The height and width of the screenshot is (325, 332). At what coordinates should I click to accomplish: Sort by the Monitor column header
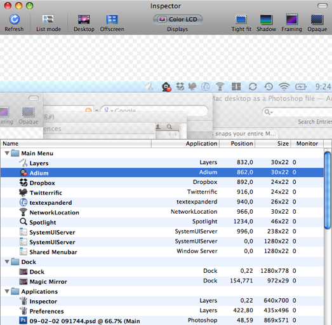307,144
